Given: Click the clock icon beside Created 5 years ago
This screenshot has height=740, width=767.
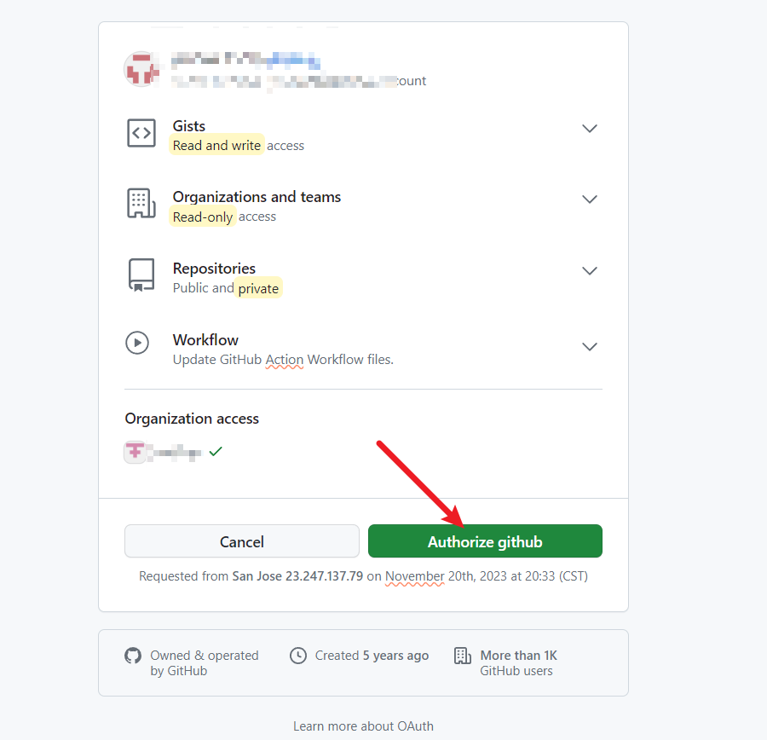Looking at the screenshot, I should coord(298,656).
